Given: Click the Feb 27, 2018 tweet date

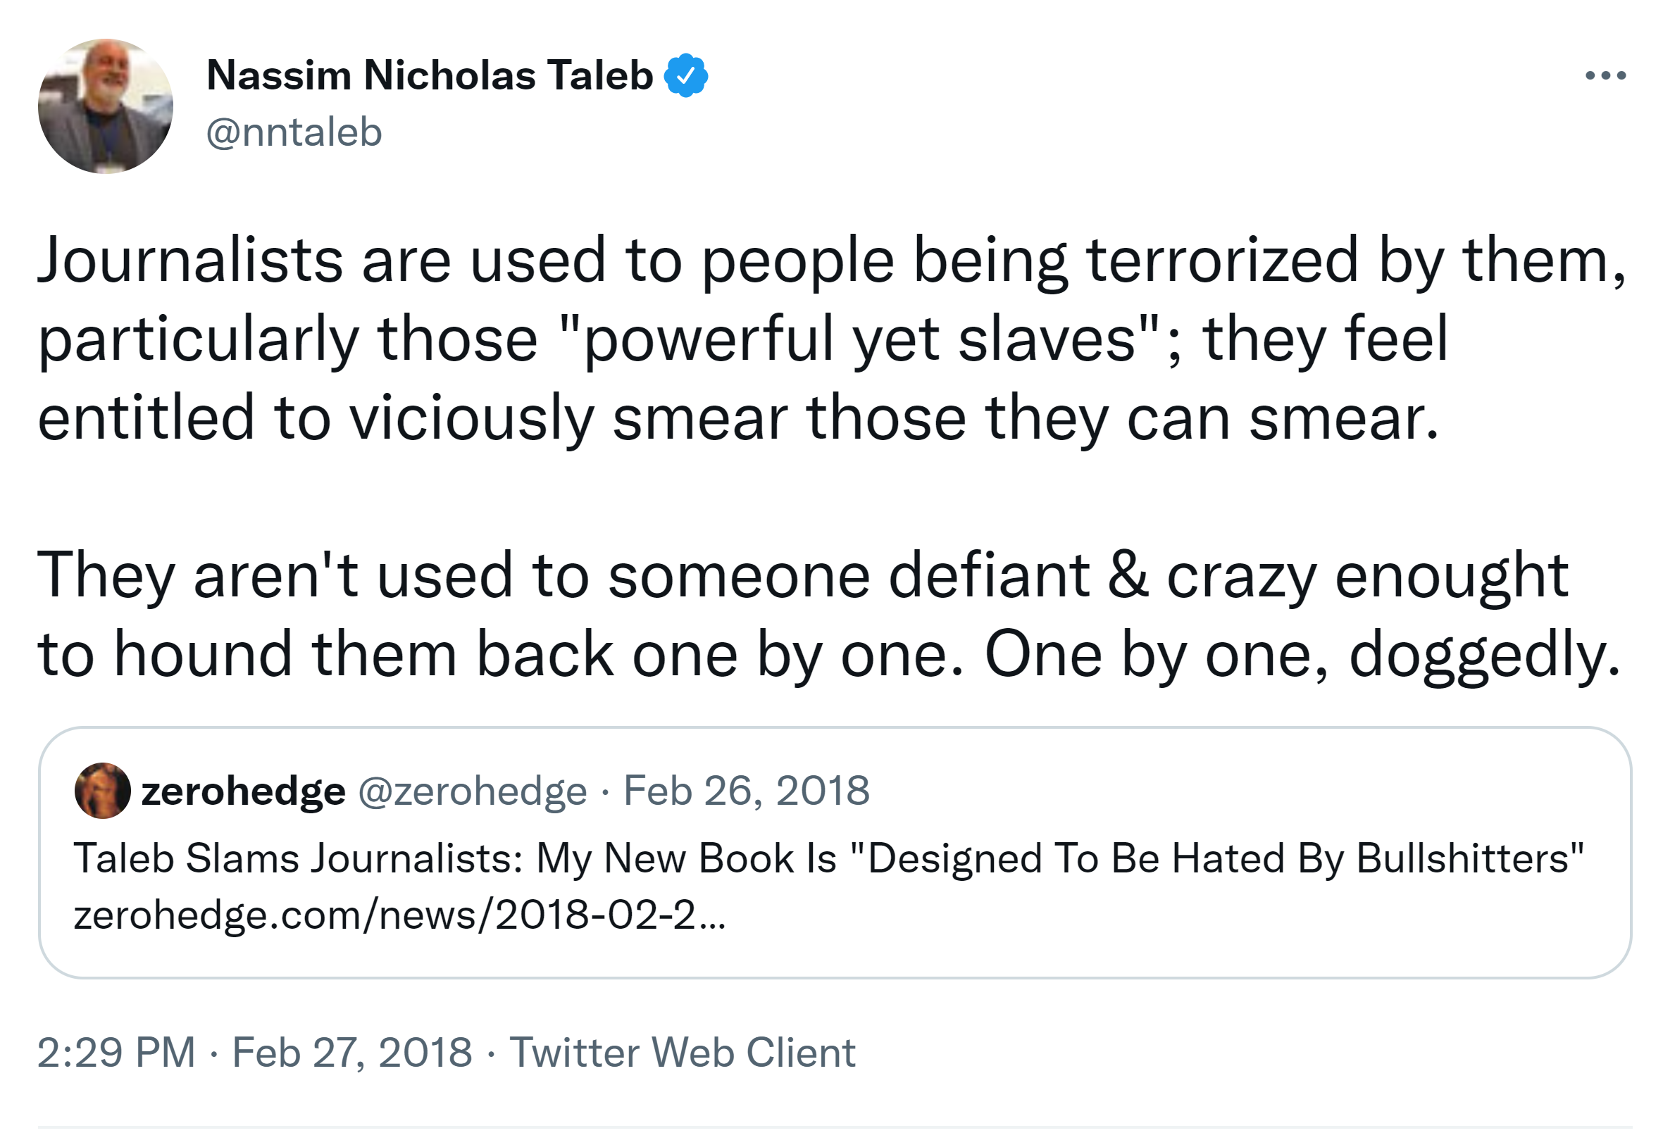Looking at the screenshot, I should click(x=352, y=1052).
